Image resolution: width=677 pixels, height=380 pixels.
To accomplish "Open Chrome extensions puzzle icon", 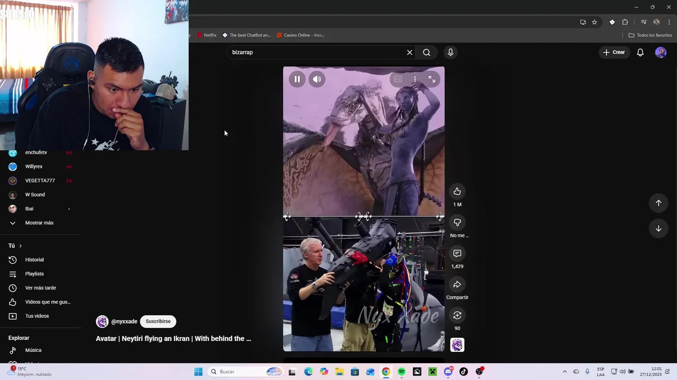I will pos(625,22).
